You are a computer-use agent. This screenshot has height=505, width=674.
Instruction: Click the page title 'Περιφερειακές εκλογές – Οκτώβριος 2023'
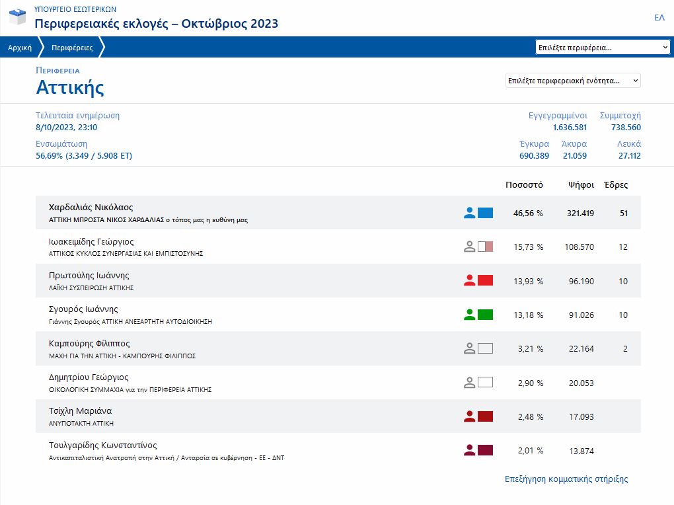click(157, 24)
